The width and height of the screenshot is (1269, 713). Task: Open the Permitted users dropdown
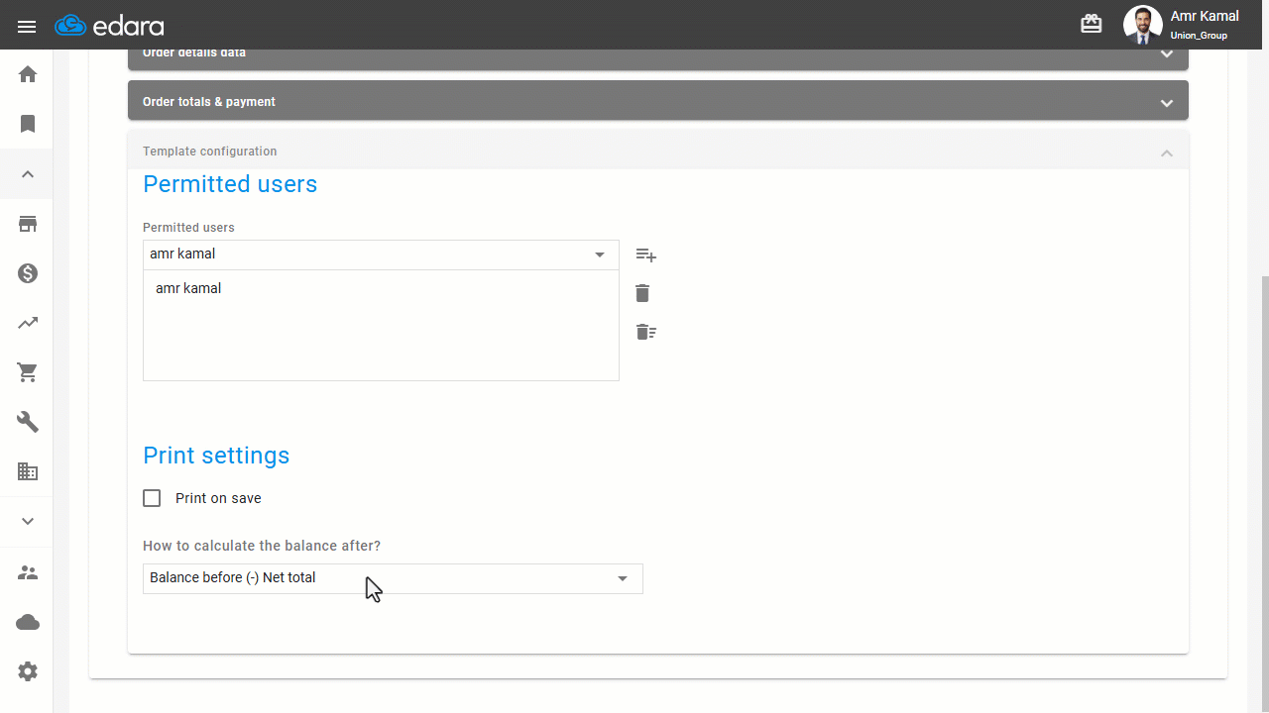[381, 255]
